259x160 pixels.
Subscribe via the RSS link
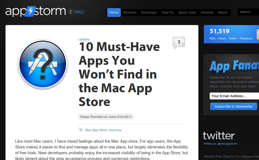coord(212,39)
